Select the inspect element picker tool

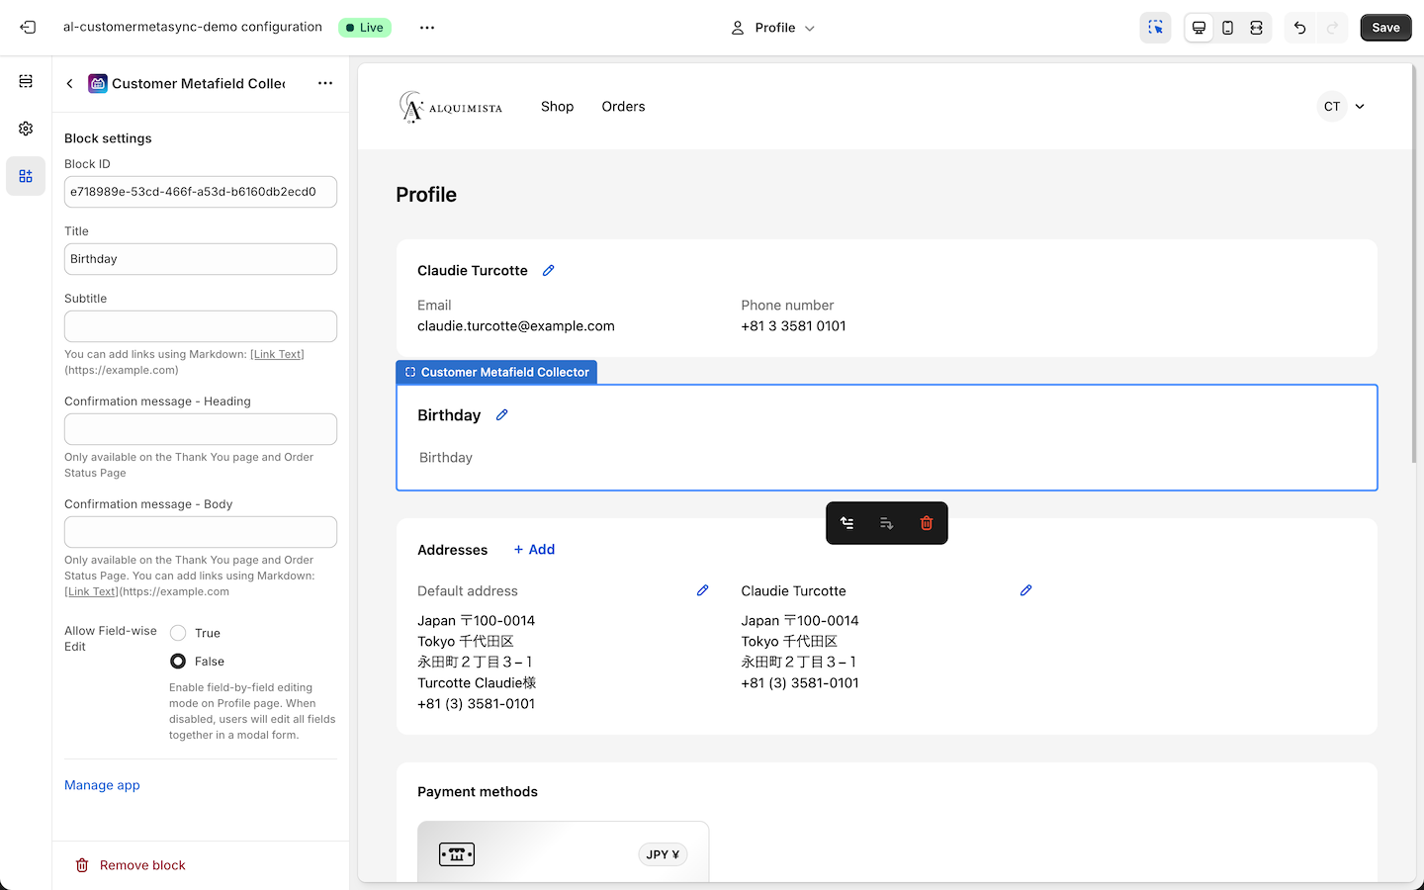click(1155, 27)
